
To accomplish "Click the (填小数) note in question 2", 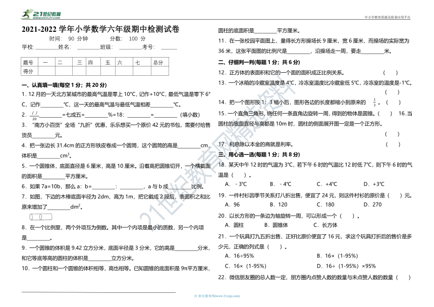I will coord(190,115).
